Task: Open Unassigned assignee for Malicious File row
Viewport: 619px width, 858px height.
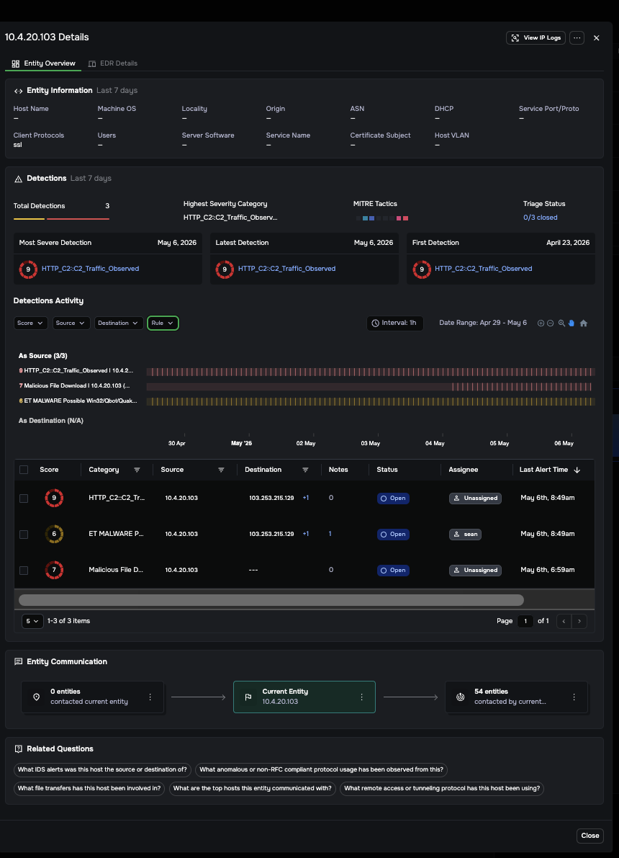Action: [475, 571]
